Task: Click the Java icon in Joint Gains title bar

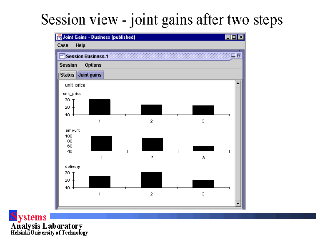Action: [x=59, y=37]
